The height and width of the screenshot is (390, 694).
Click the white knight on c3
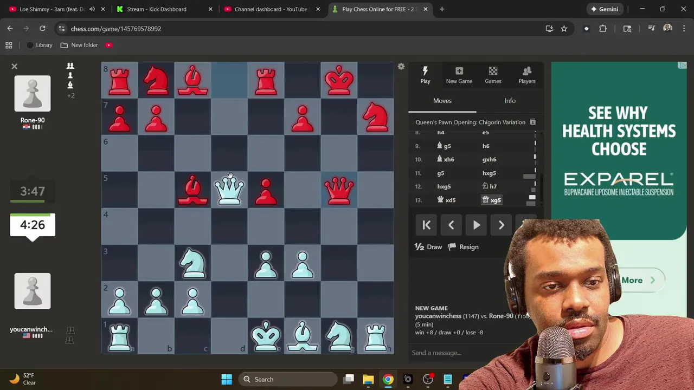click(192, 263)
